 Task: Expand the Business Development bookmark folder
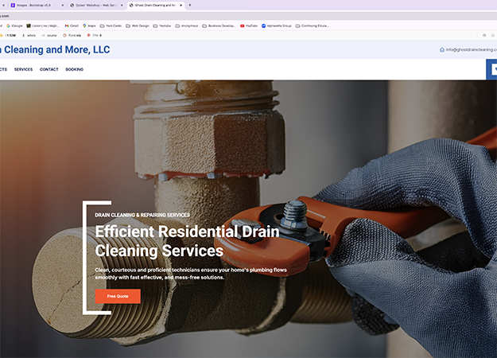point(219,25)
